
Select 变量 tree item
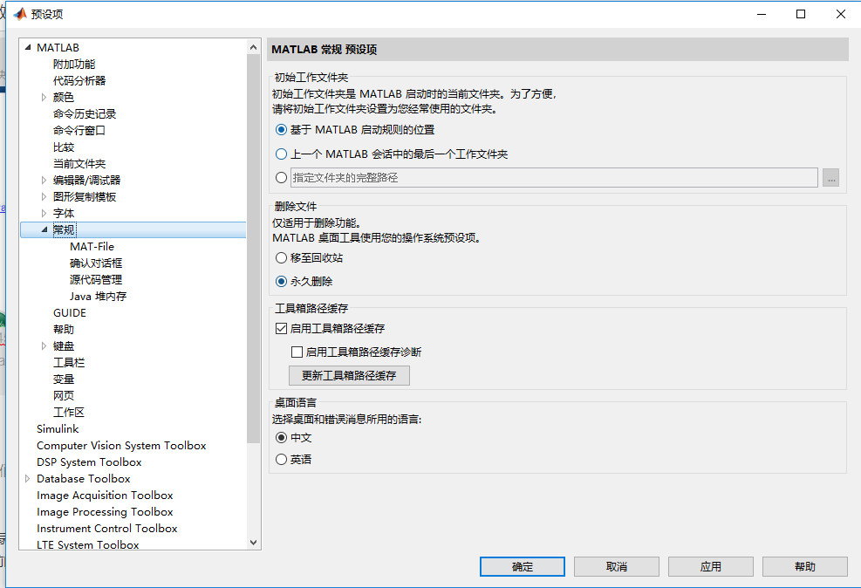[x=64, y=379]
